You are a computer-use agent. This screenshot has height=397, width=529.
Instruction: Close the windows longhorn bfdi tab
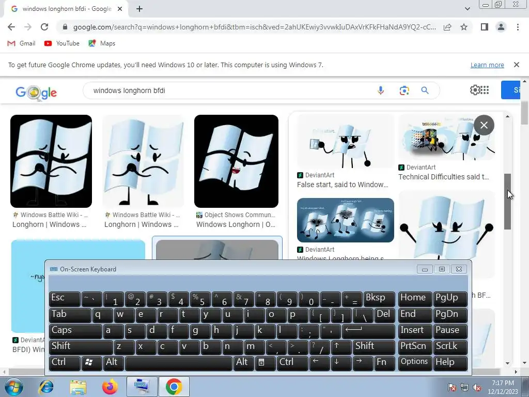click(120, 9)
